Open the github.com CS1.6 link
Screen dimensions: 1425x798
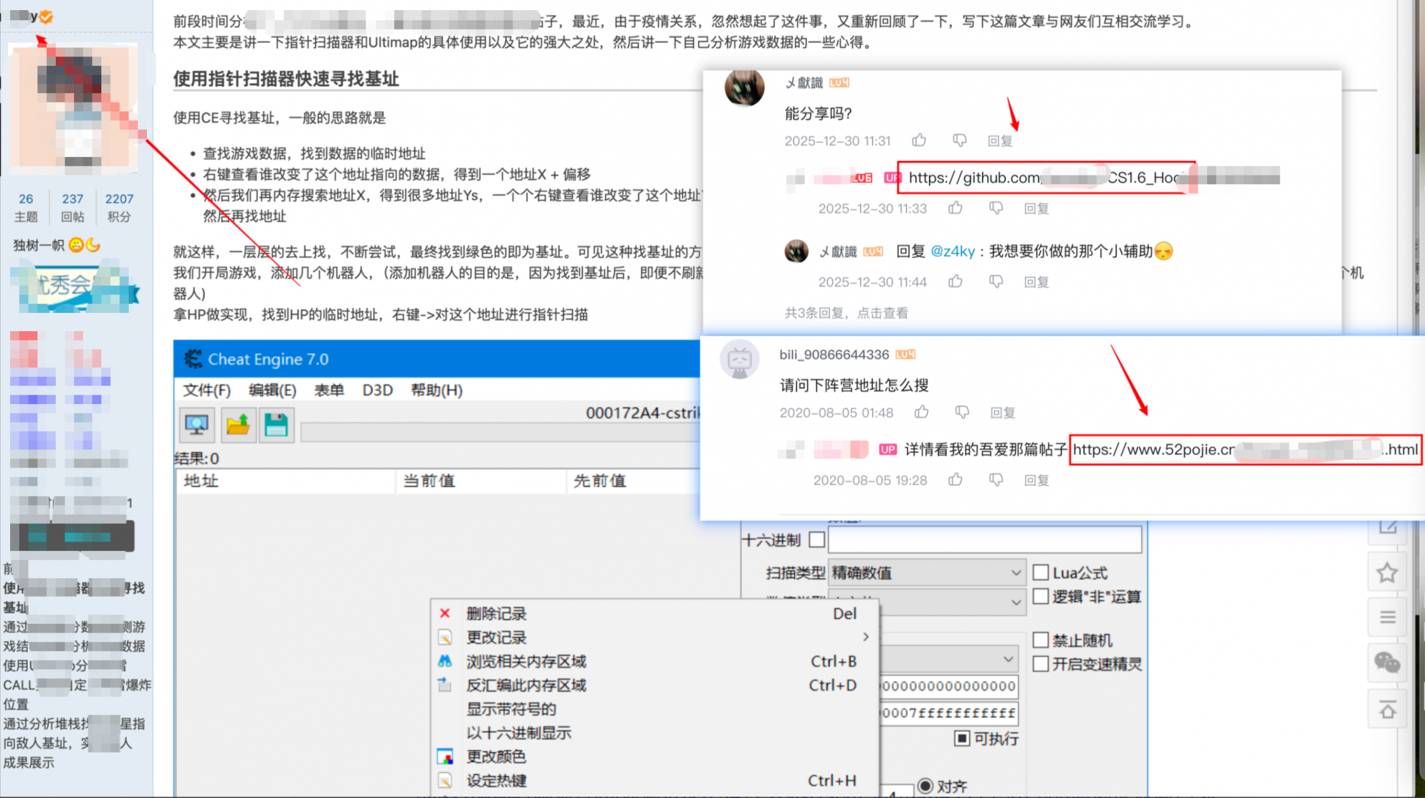(x=1047, y=177)
